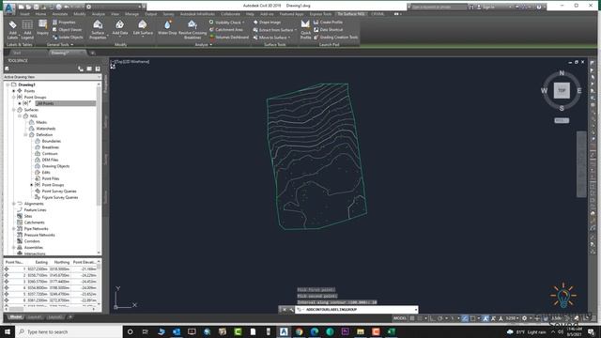Screen dimensions: 601x338
Task: Click the workspace switching gear in status bar
Action: click(524, 318)
